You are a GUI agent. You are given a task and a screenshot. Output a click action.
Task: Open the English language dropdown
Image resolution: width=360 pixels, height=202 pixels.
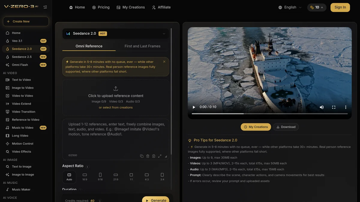pyautogui.click(x=290, y=7)
